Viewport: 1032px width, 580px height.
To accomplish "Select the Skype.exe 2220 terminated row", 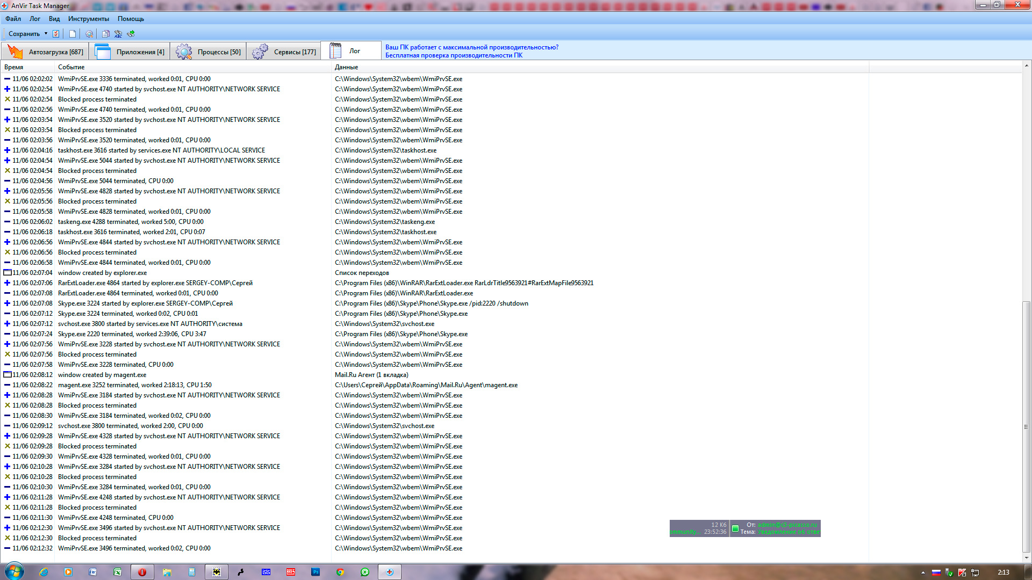I will click(434, 334).
